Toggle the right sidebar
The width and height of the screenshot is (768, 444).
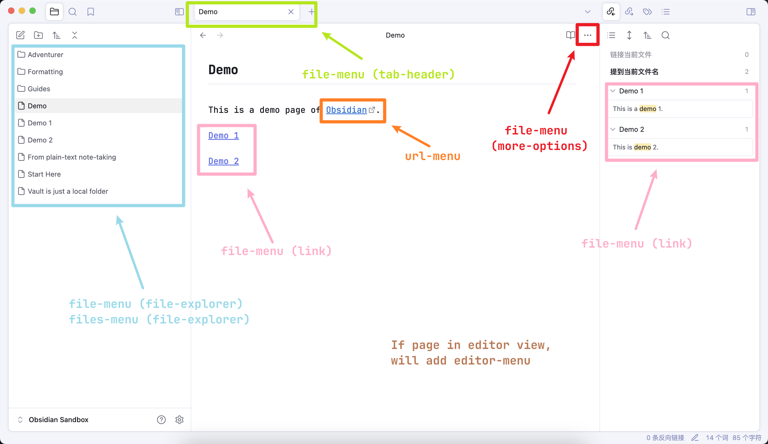tap(751, 11)
